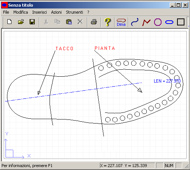Screen dimensions: 190x170
Task: Select the blue curve spline tool
Action: coord(135,22)
